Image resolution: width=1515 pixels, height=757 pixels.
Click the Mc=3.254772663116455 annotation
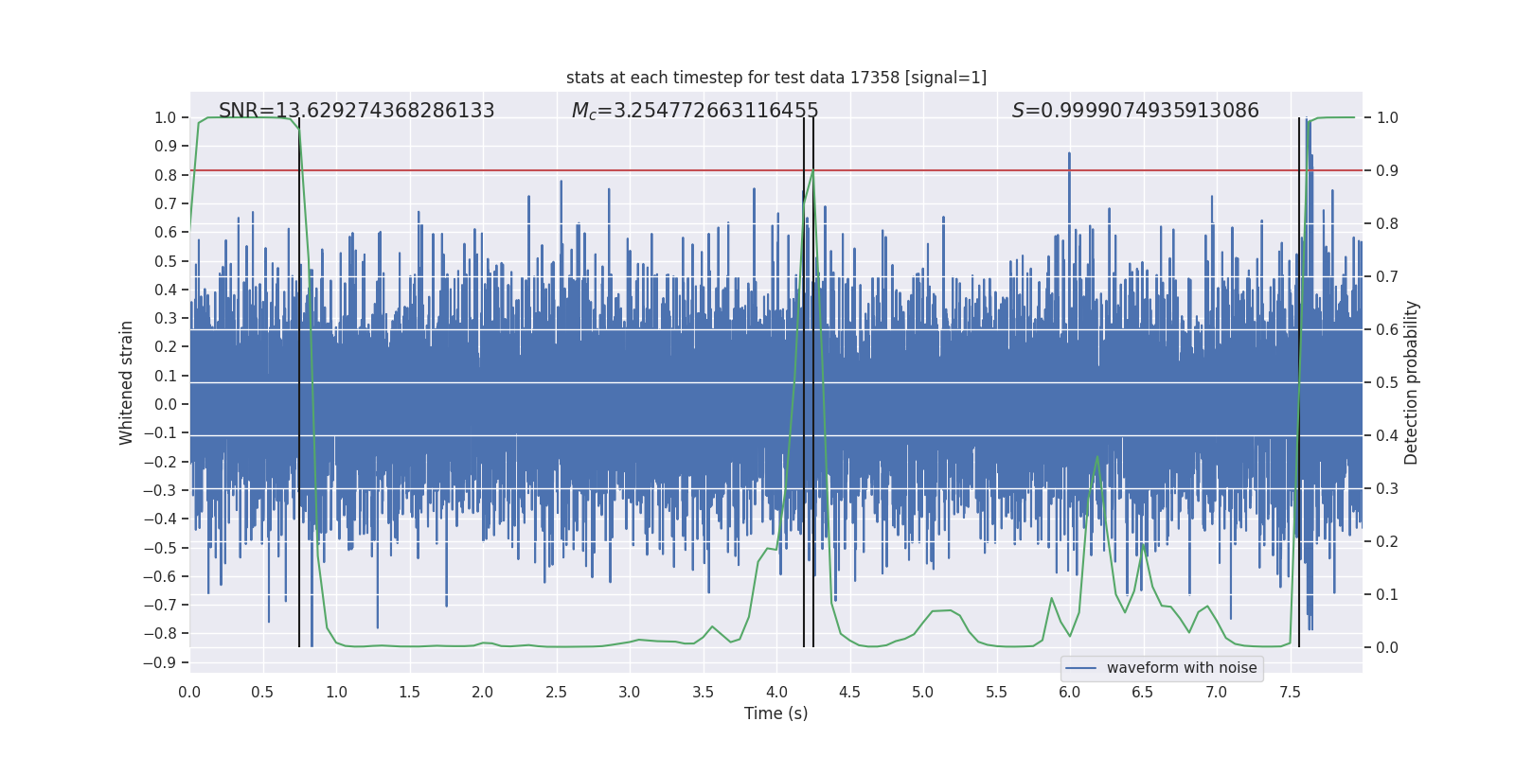[695, 111]
